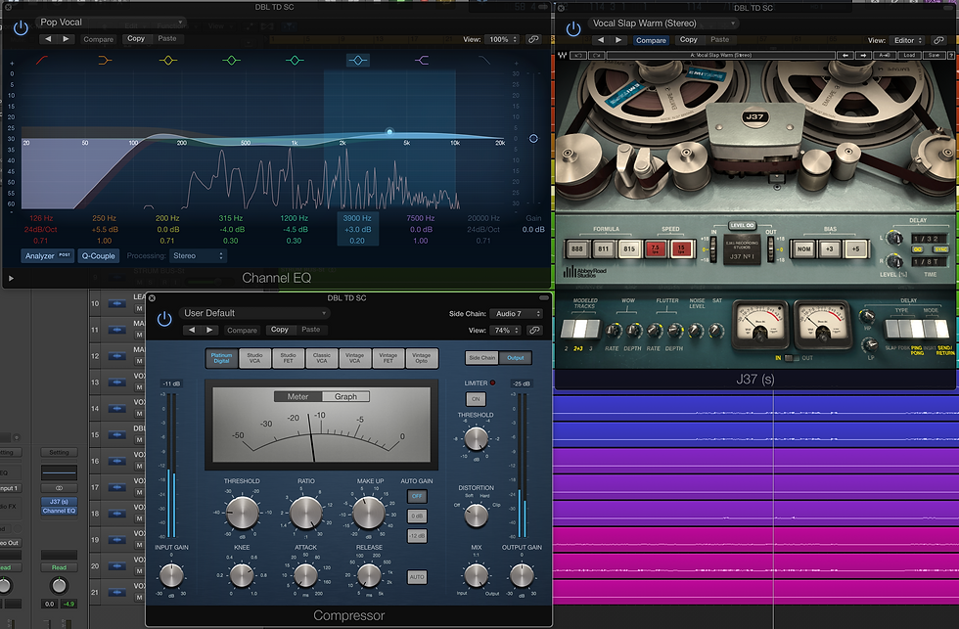Click the 7.5 ips speed button on J37

point(655,248)
